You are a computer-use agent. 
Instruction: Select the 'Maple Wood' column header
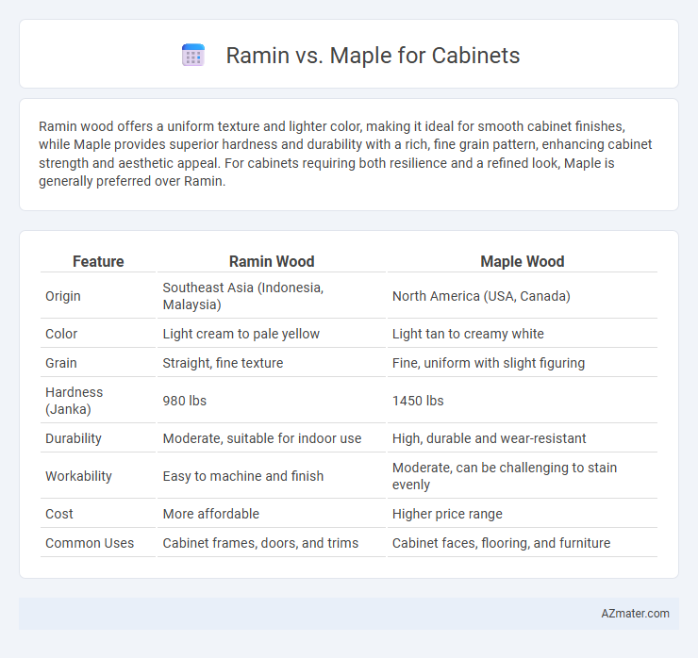pyautogui.click(x=523, y=261)
